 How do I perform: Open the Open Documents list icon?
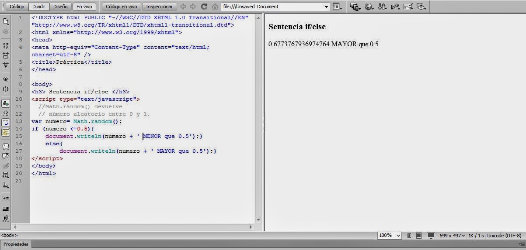[x=6, y=21]
